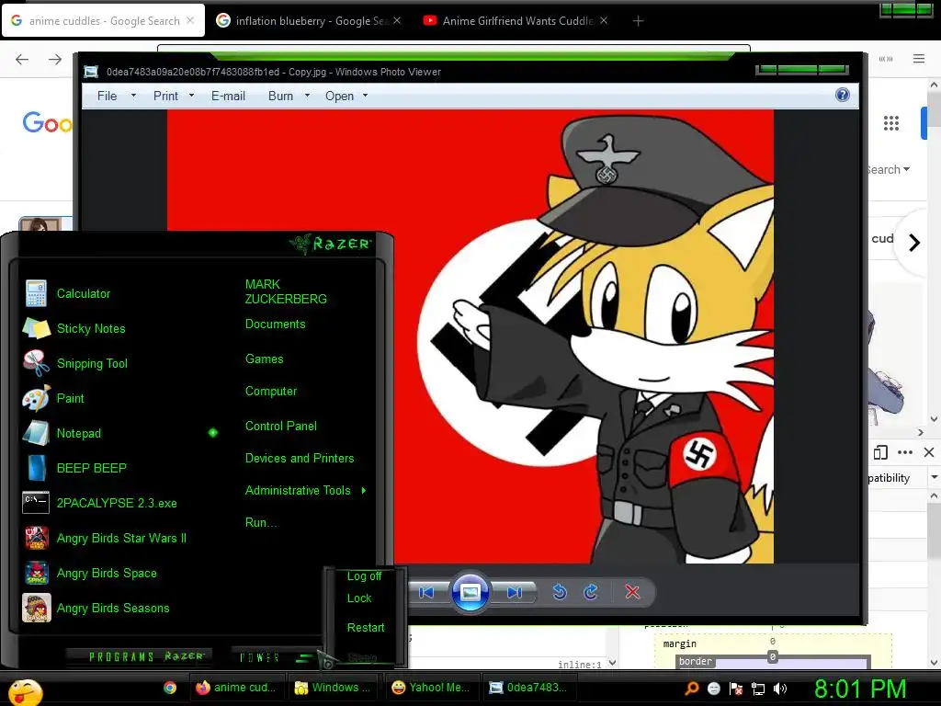Open Photo Viewer help icon
The height and width of the screenshot is (706, 941).
click(x=842, y=95)
